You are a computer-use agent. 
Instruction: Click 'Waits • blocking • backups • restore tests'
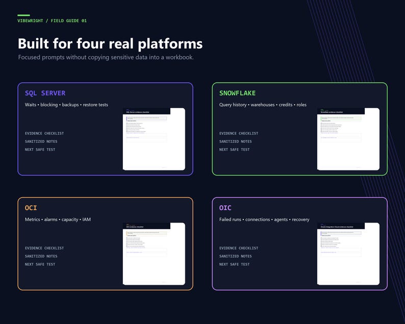66,105
